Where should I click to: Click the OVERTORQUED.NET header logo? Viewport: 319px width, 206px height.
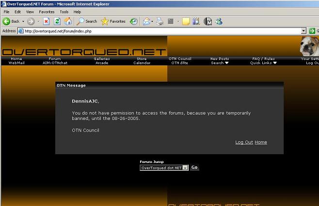pyautogui.click(x=84, y=52)
